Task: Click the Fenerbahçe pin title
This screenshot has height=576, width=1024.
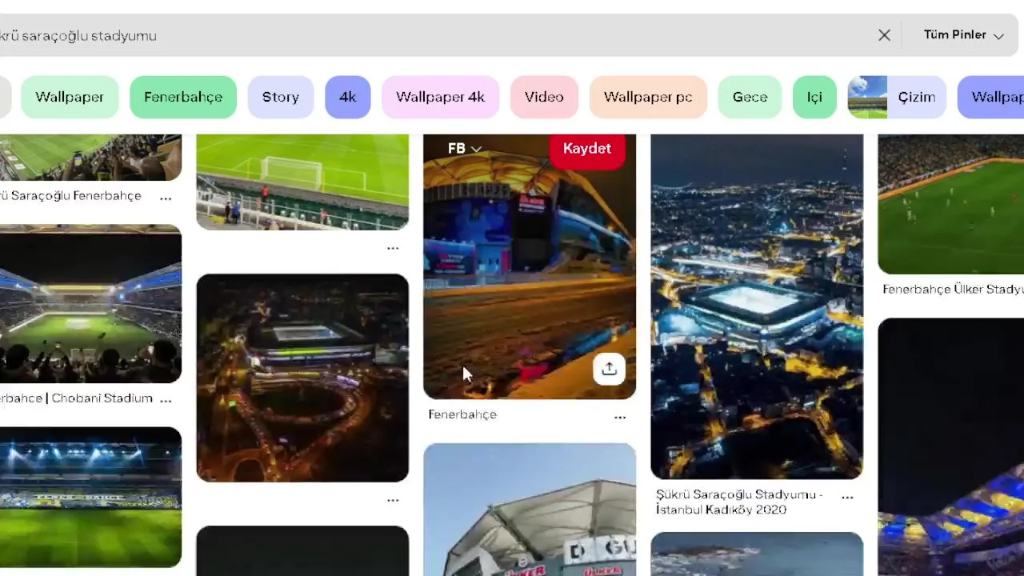Action: coord(462,414)
